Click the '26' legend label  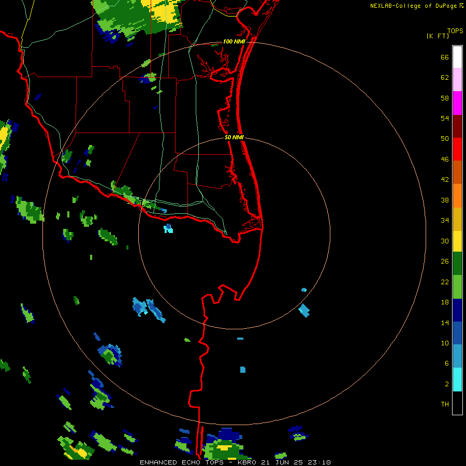tap(445, 261)
